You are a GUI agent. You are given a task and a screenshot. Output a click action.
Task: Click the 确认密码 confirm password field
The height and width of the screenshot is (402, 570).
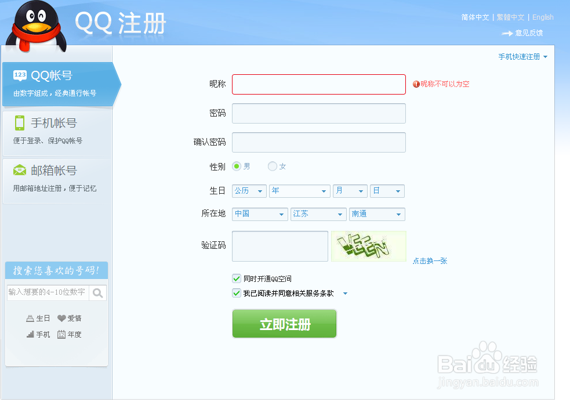(319, 142)
